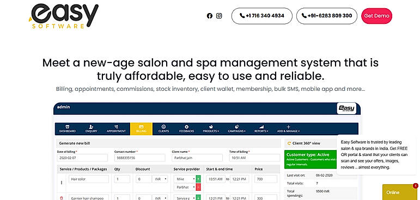Open the Facebook page icon
The width and height of the screenshot is (420, 200).
[210, 16]
